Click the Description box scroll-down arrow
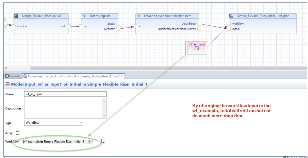This screenshot has height=158, width=308. point(104,116)
